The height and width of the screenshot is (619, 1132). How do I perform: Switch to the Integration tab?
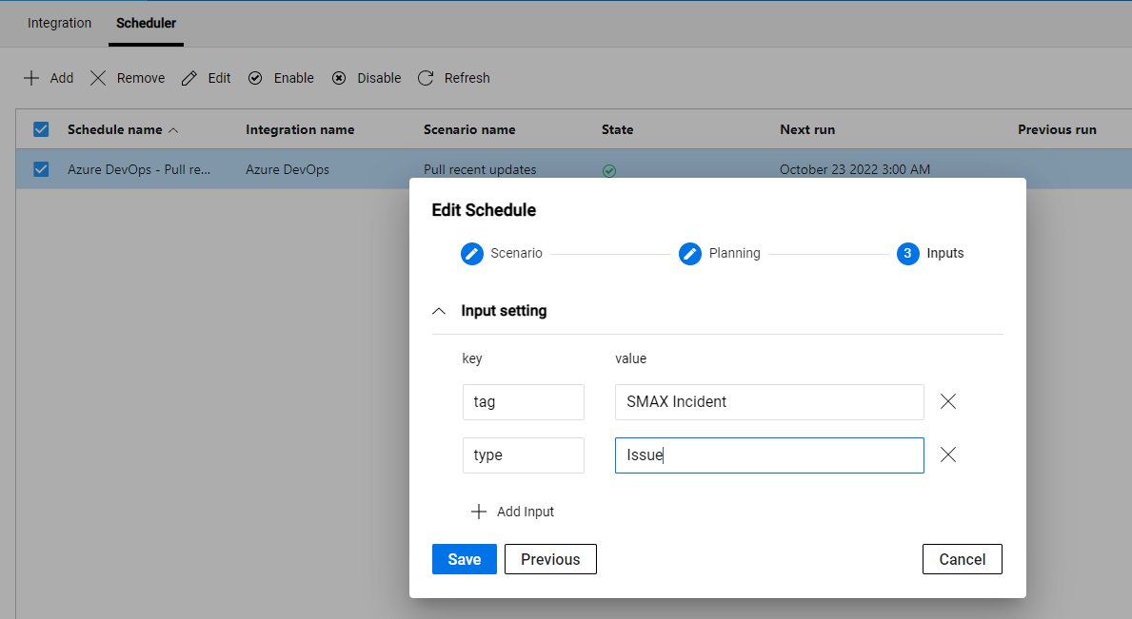[x=59, y=23]
